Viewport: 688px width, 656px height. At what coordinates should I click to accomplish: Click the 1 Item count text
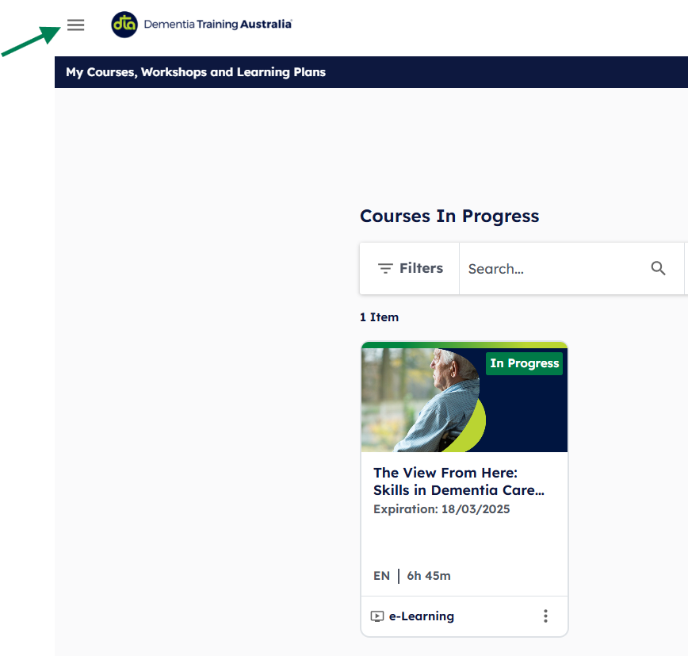pyautogui.click(x=379, y=317)
